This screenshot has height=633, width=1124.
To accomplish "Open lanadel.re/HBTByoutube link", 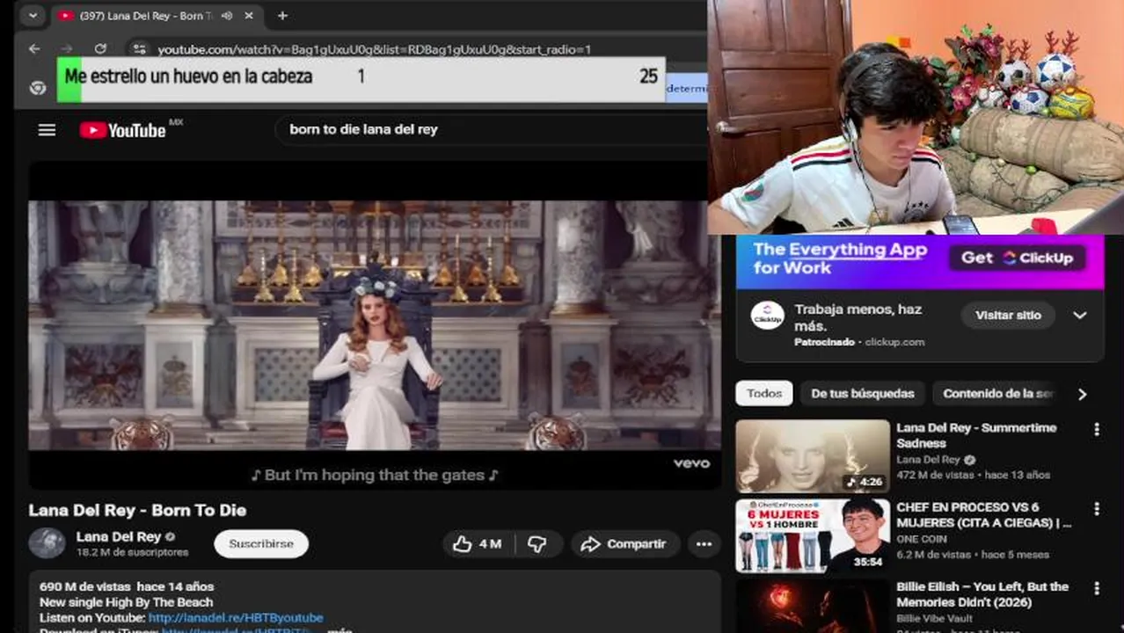I will [x=236, y=618].
